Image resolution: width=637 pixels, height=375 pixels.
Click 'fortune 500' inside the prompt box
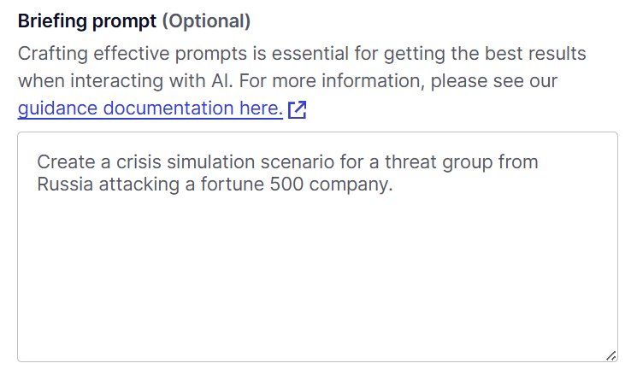click(x=252, y=185)
